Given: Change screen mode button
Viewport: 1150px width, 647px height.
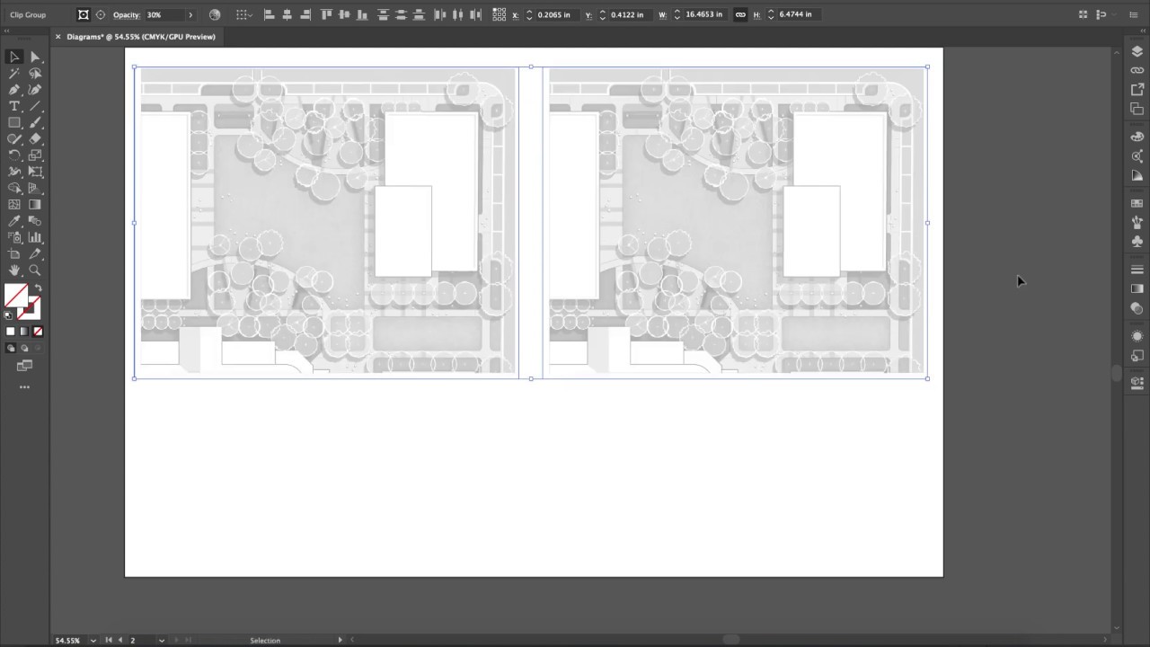Looking at the screenshot, I should coord(24,366).
